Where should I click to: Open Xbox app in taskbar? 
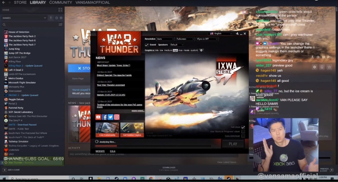click(168, 179)
